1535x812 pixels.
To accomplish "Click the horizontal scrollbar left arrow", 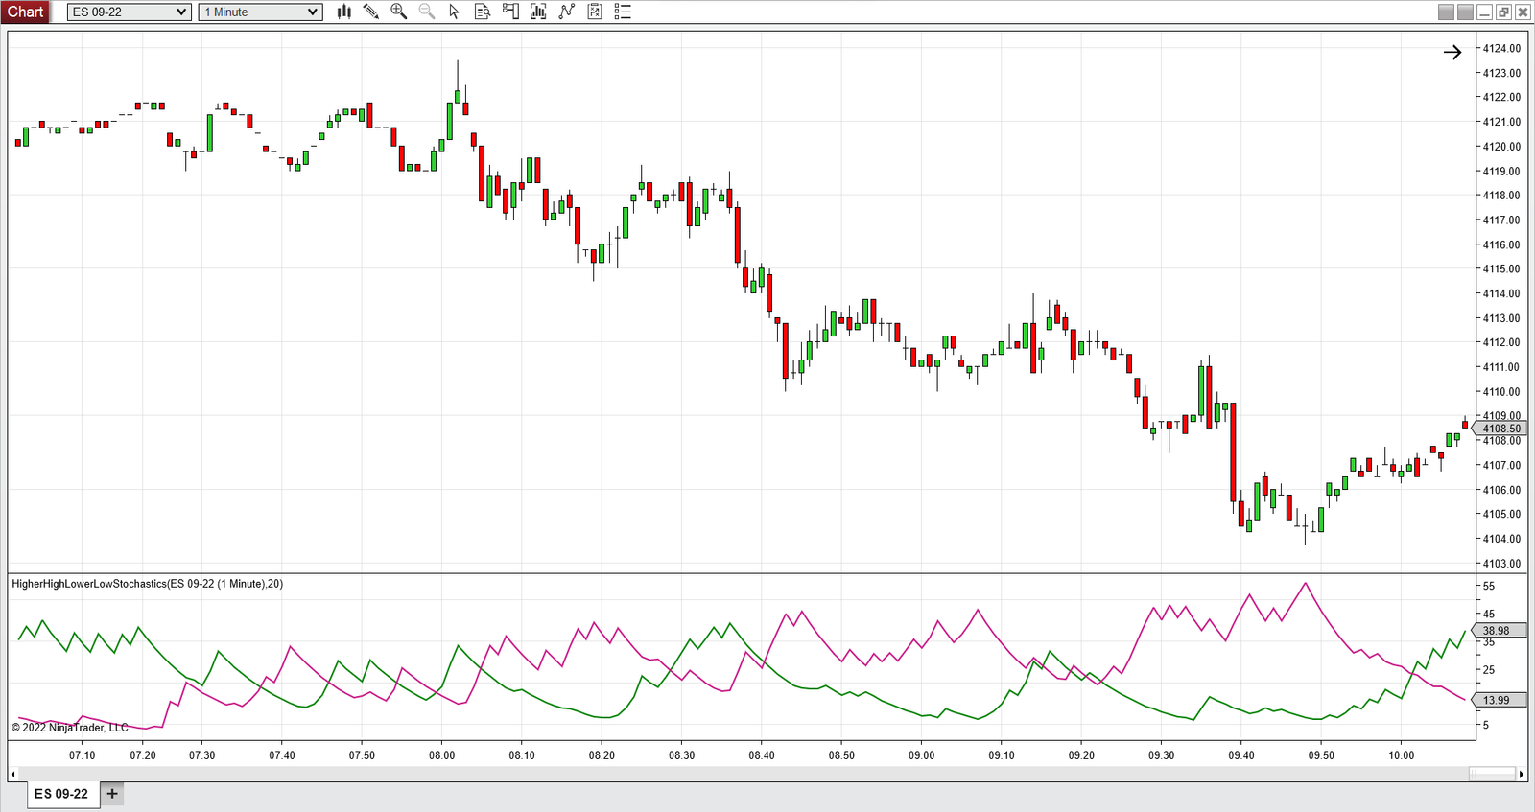I will pos(12,774).
